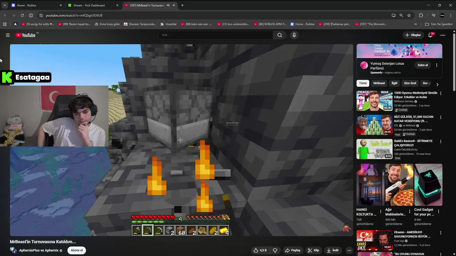Open the YouTube notifications bell
The width and height of the screenshot is (456, 256).
[430, 35]
